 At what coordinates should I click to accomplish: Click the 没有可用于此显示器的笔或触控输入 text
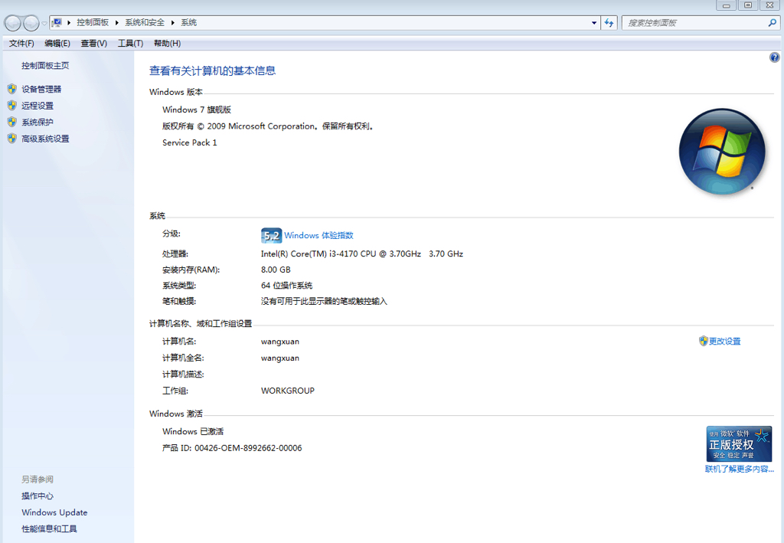pos(324,301)
